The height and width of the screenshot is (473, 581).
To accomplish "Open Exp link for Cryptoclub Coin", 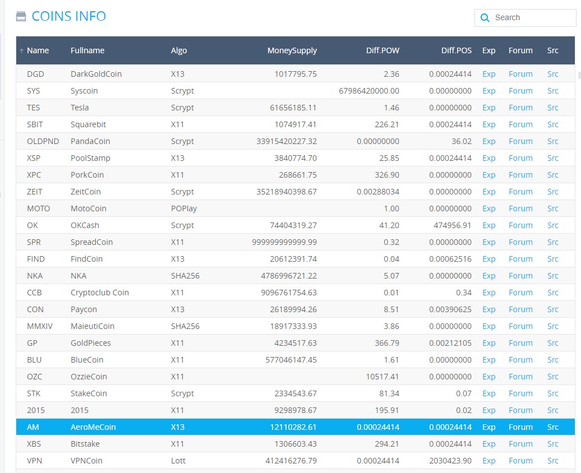I will pos(488,293).
